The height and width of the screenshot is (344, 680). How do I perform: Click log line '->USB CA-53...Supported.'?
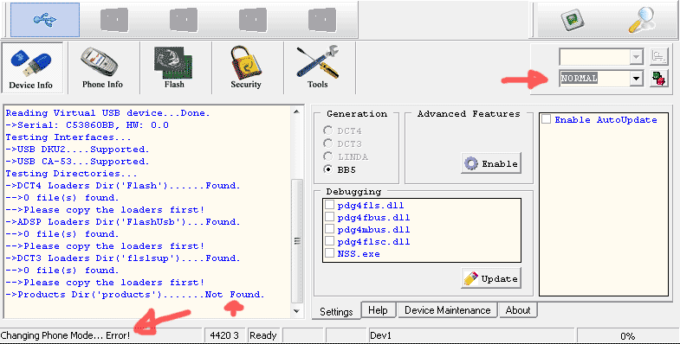(77, 162)
